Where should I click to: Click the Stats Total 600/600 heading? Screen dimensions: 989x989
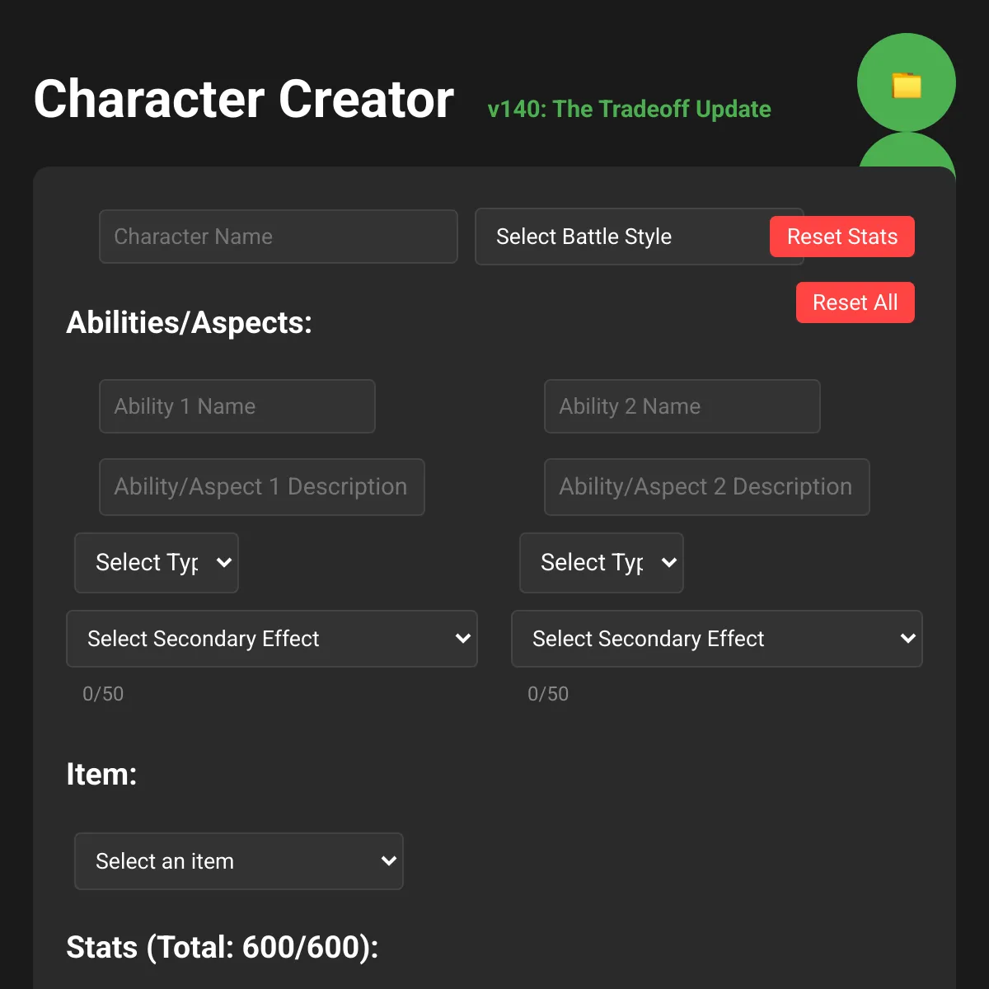click(x=223, y=947)
